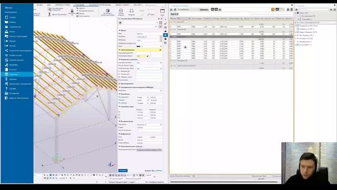
Task: Click side pane icon above highlighted one
Action: coord(165,31)
